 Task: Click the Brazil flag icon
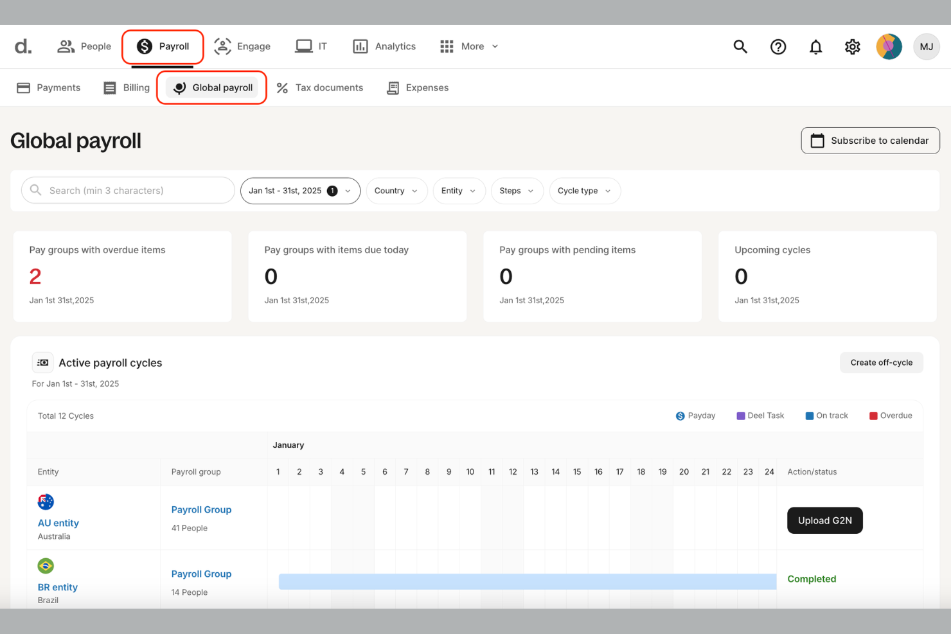(46, 566)
